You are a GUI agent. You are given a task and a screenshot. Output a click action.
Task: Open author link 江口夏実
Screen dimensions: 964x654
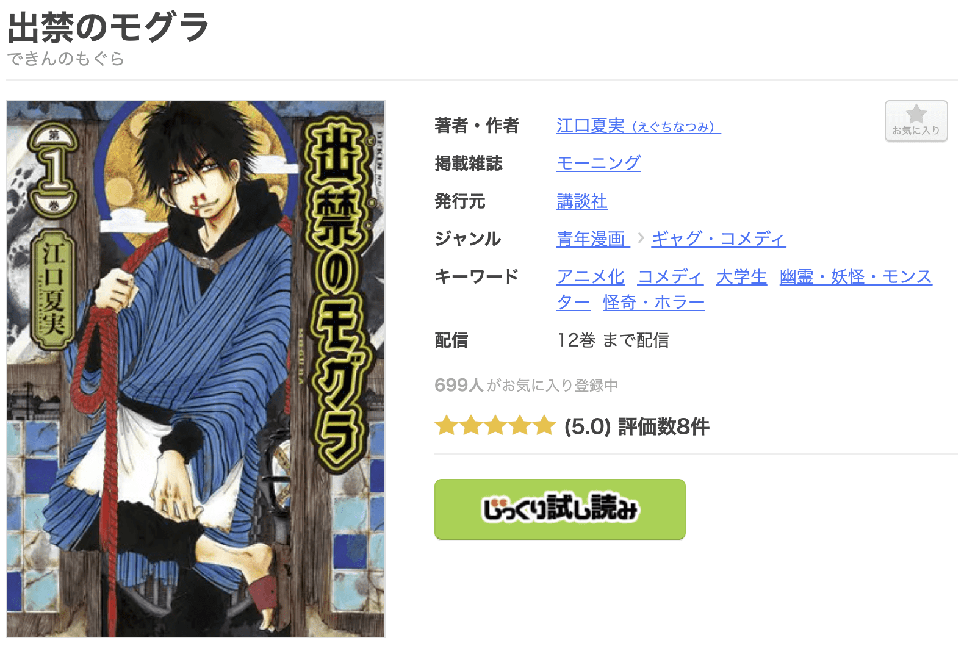click(x=638, y=126)
